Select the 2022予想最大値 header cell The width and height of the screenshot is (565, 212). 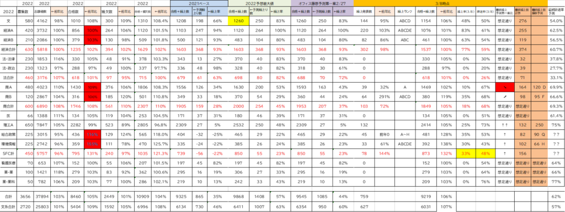click(259, 3)
